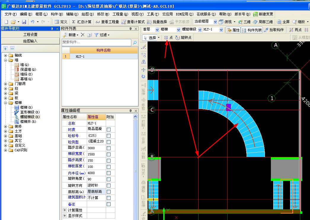Open the 三维 3D view
The height and width of the screenshot is (220, 310).
tap(245, 22)
